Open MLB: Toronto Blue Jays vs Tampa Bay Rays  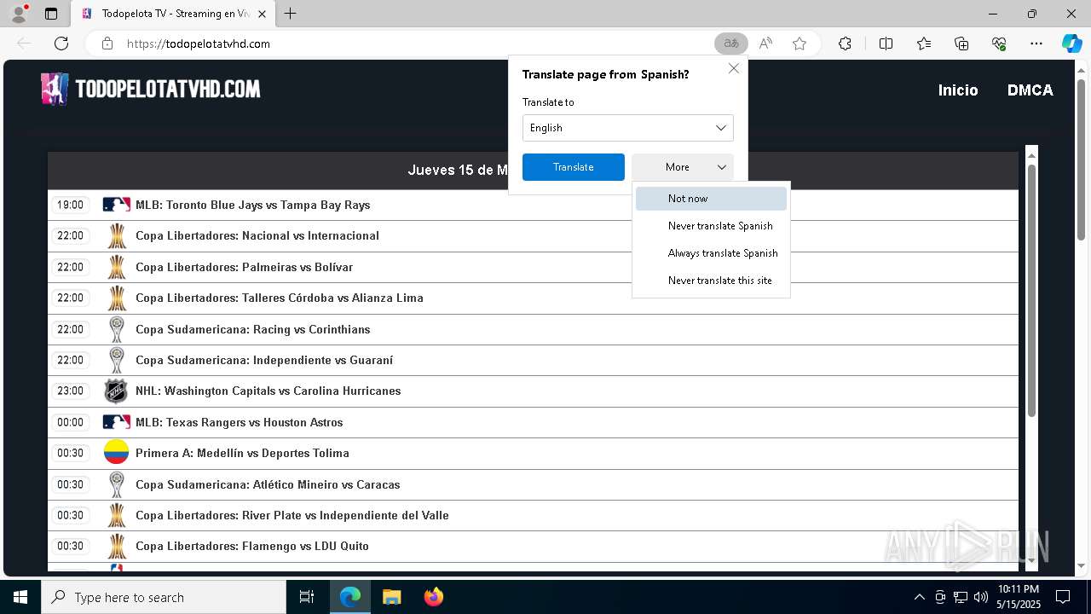click(252, 205)
